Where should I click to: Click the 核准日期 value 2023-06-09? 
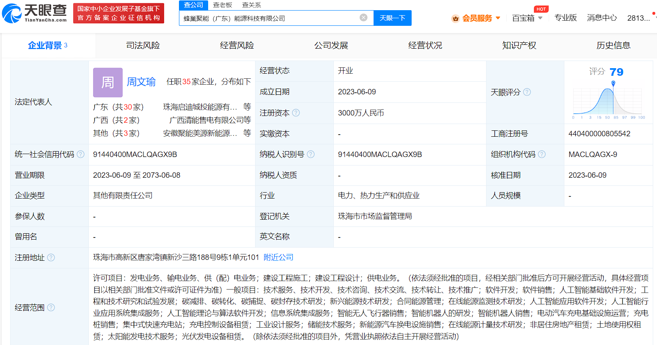pos(588,175)
